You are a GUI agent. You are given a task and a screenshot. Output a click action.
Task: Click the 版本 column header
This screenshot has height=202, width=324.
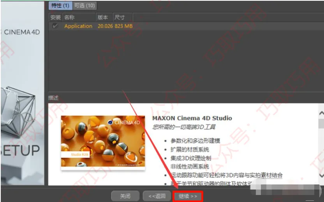(104, 18)
